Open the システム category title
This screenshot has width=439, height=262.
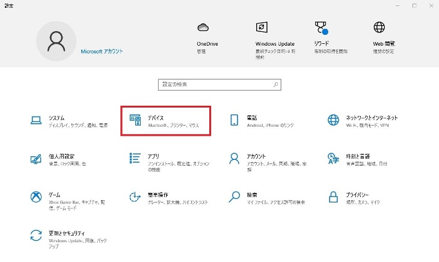pyautogui.click(x=57, y=118)
